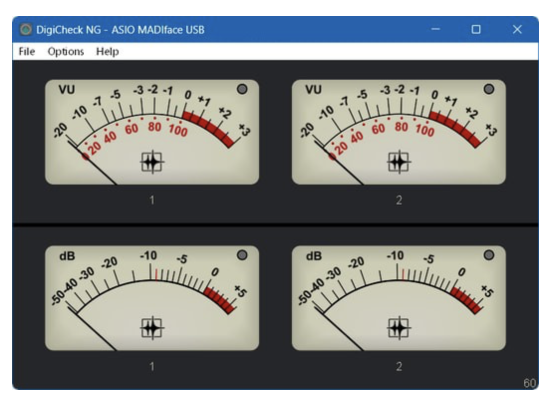551x400 pixels.
Task: Toggle the overload LED on dB meter 2
Action: pyautogui.click(x=489, y=255)
